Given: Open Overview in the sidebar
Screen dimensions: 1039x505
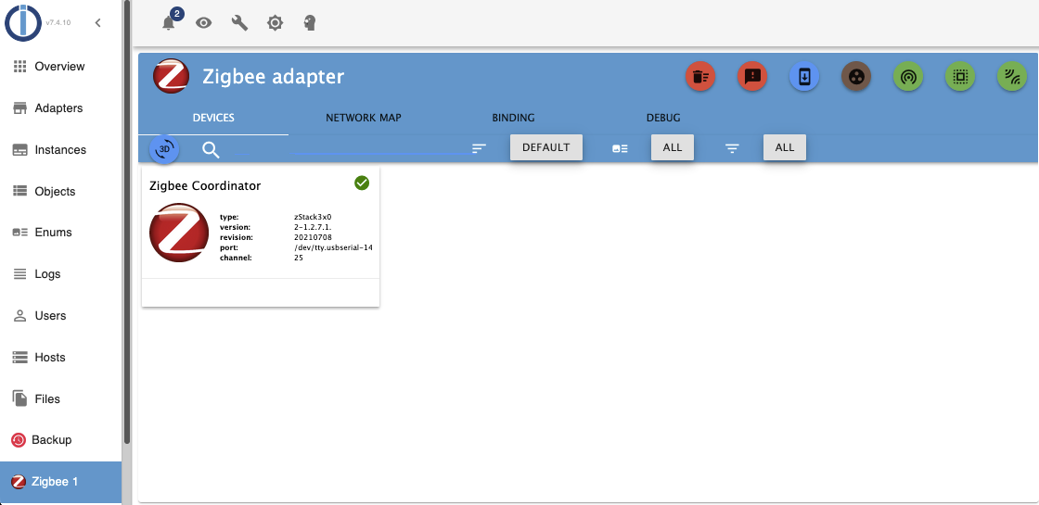Looking at the screenshot, I should (x=61, y=66).
